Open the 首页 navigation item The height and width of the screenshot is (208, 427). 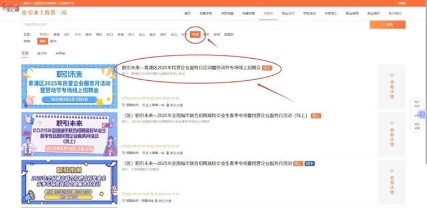(x=188, y=14)
